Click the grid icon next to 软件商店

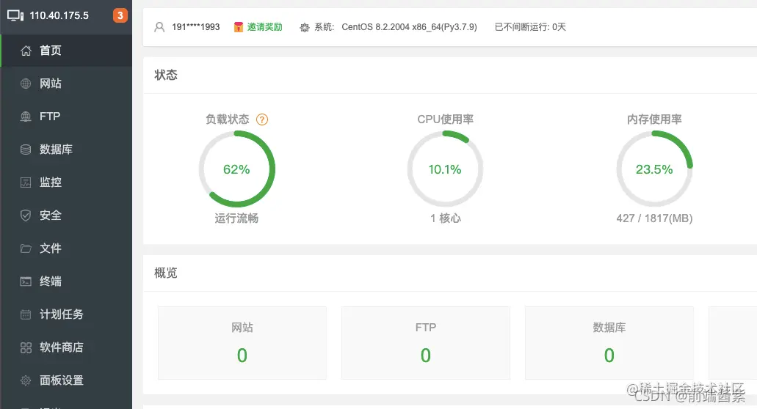coord(26,347)
